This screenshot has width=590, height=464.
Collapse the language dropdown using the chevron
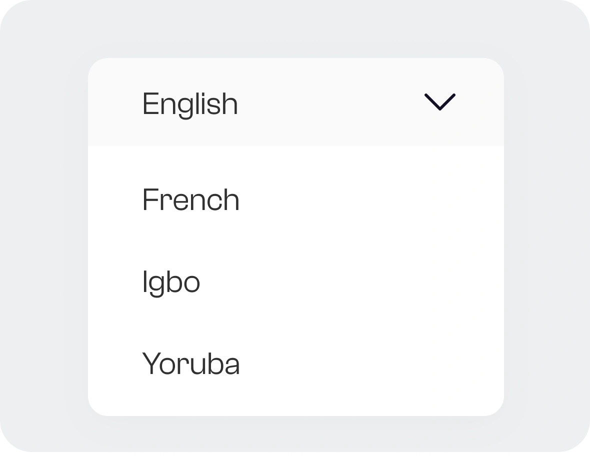click(x=439, y=102)
